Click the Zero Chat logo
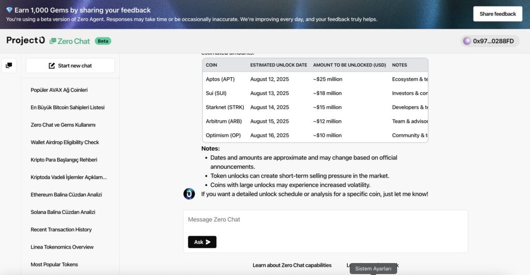Screen dimensions: 530x275 [70, 41]
